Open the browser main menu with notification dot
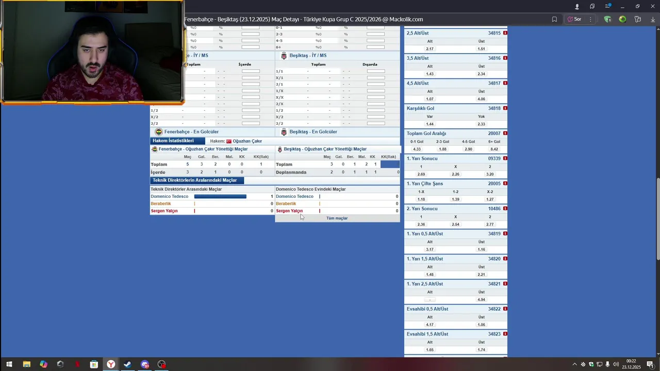 (607, 6)
